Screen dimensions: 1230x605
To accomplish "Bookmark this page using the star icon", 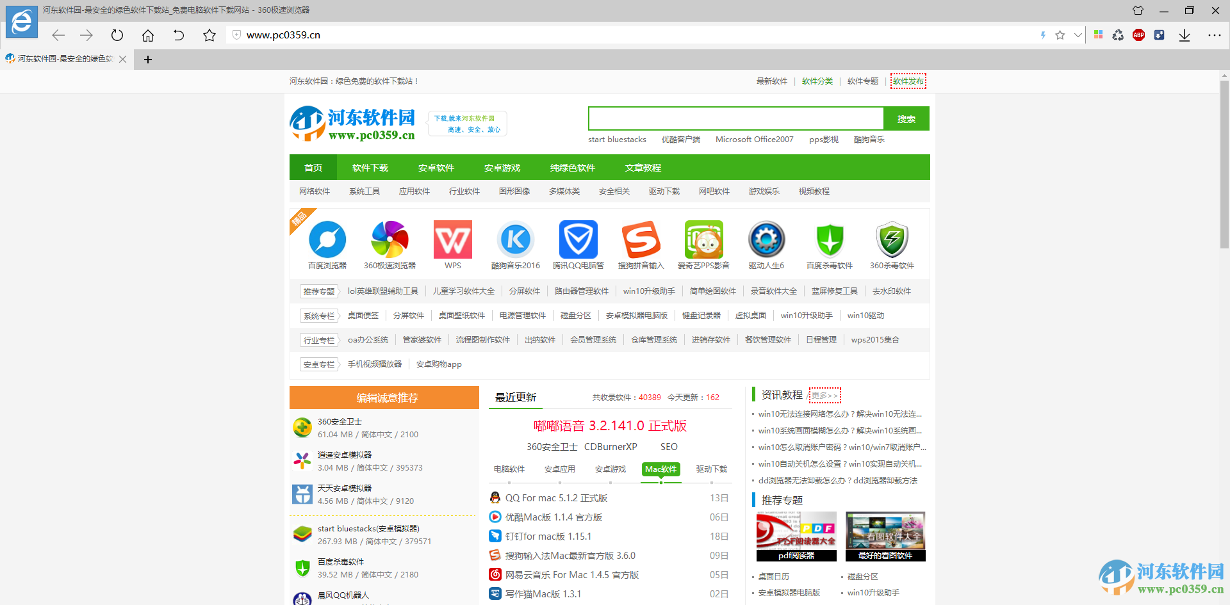I will pos(1060,35).
